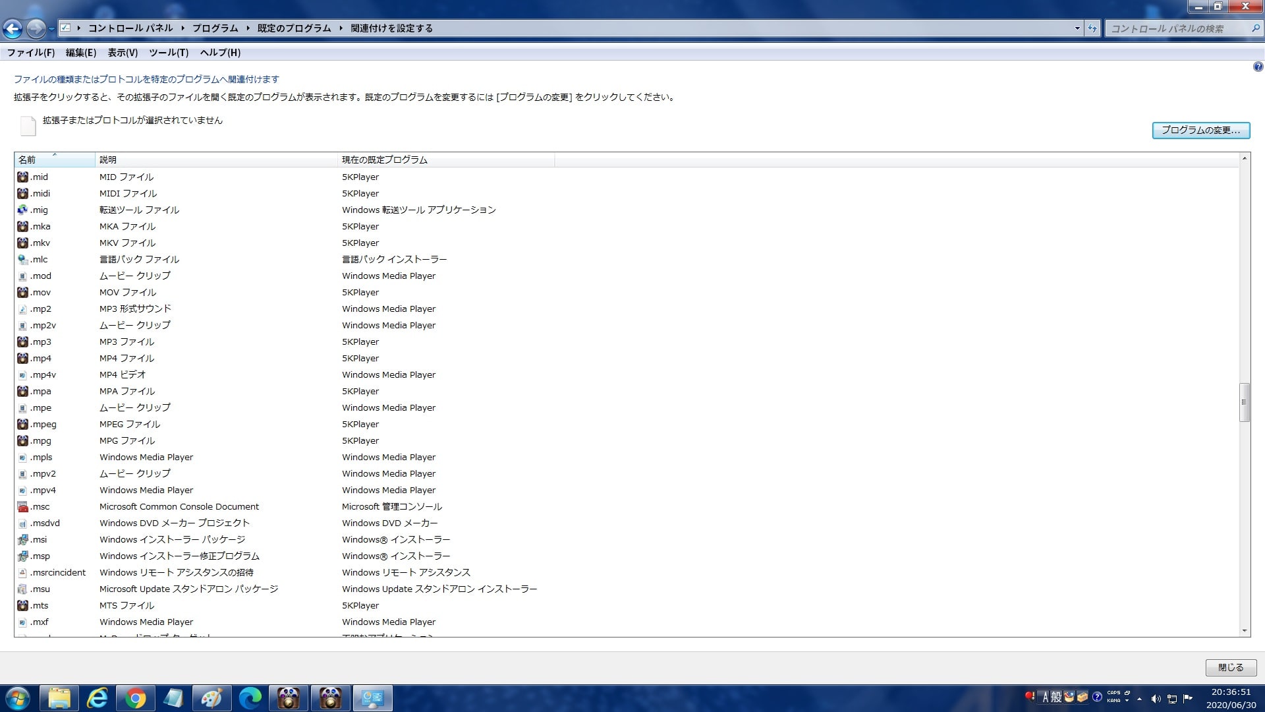Select the .midi list row
Screen dimensions: 1265x712
click(626, 193)
